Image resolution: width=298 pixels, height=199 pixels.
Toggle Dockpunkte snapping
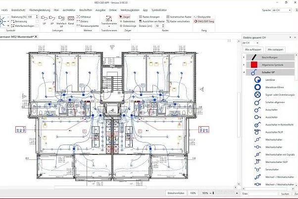(x=202, y=17)
